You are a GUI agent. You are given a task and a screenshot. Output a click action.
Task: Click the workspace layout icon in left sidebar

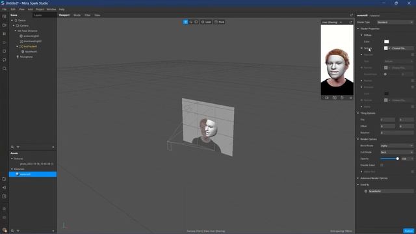(x=5, y=16)
